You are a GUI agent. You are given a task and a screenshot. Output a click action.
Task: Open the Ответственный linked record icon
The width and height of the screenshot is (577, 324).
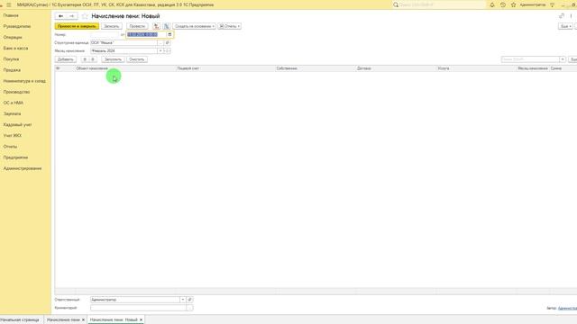[189, 300]
